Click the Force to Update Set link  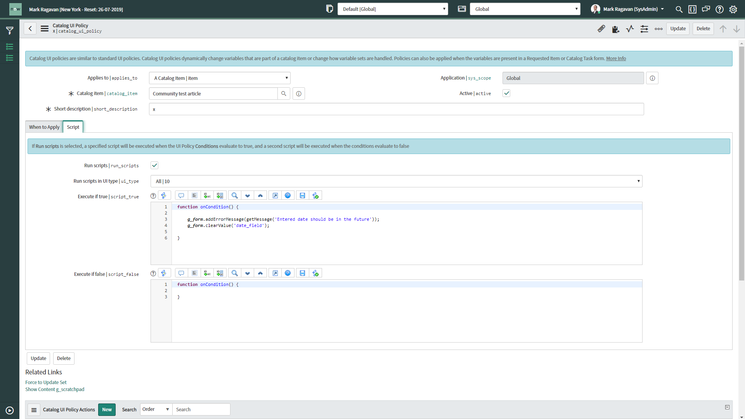45,382
